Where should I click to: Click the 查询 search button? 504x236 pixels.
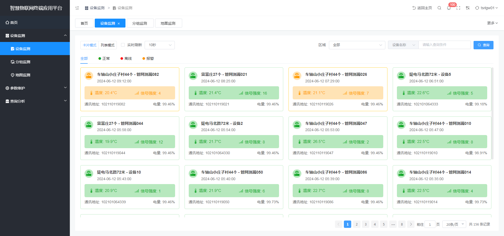(483, 45)
